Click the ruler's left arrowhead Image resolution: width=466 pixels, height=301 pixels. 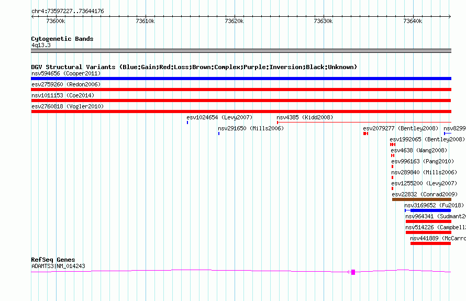(x=32, y=17)
